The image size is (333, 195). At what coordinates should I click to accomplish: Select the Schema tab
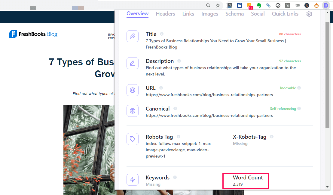[234, 14]
